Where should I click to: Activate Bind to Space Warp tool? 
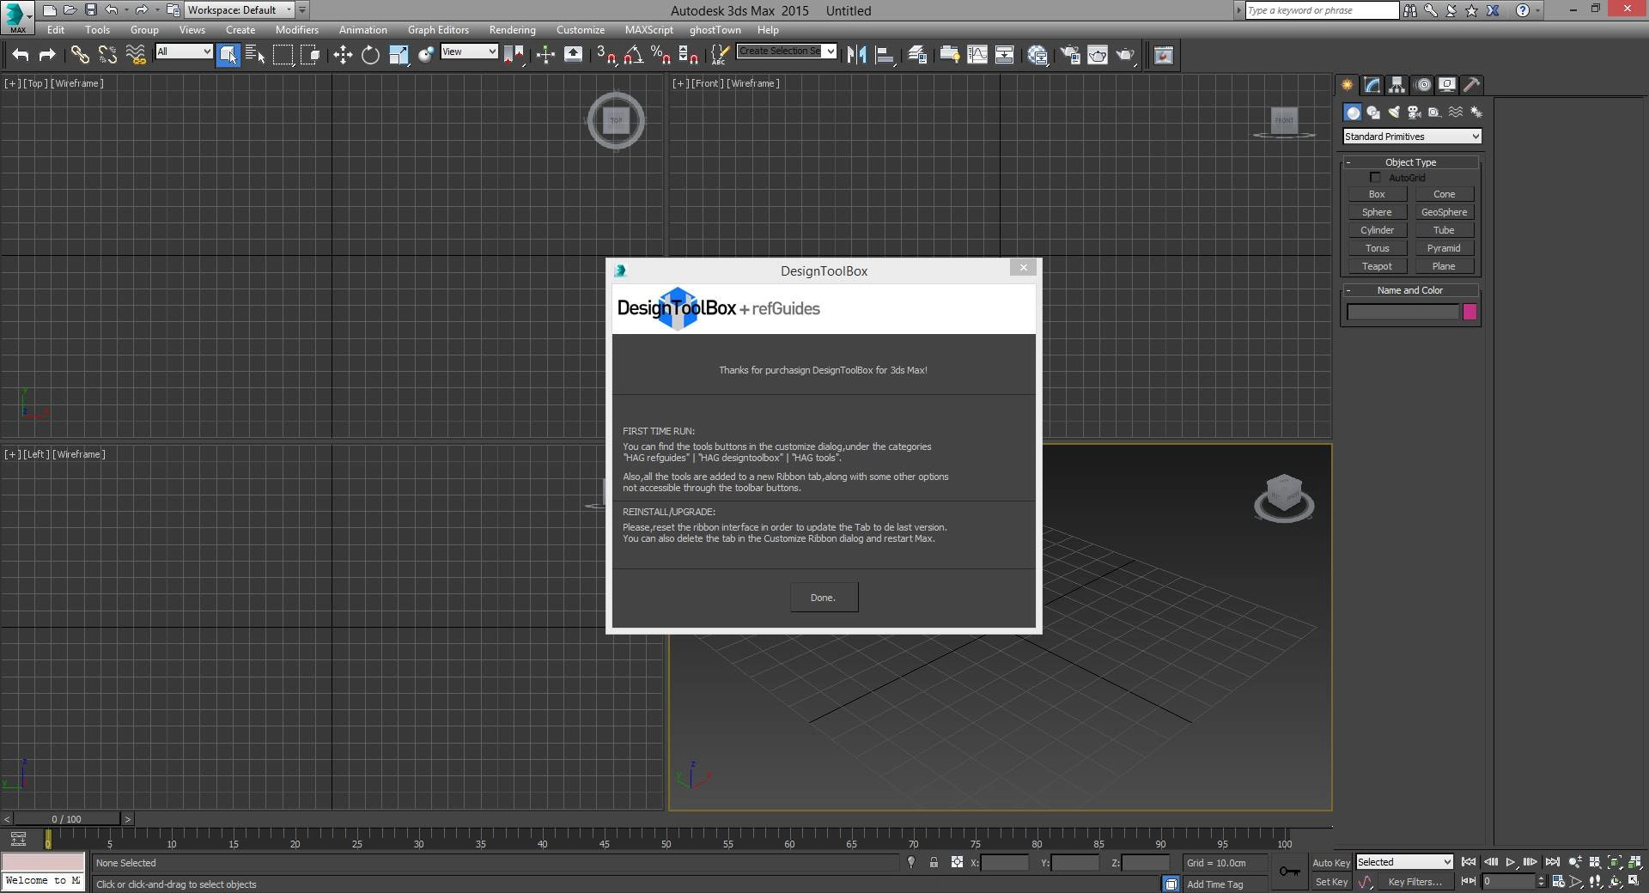(x=136, y=55)
